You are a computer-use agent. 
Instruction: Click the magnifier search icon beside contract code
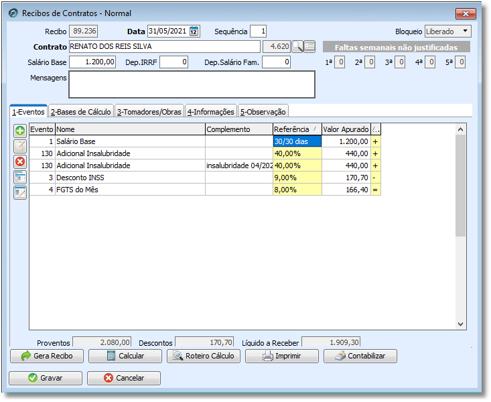pyautogui.click(x=297, y=47)
